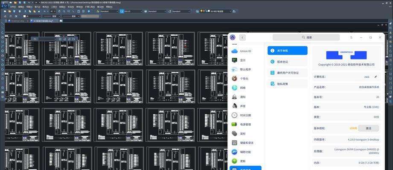Open 显示 display settings
Screen dimensions: 393x170
pyautogui.click(x=246, y=60)
